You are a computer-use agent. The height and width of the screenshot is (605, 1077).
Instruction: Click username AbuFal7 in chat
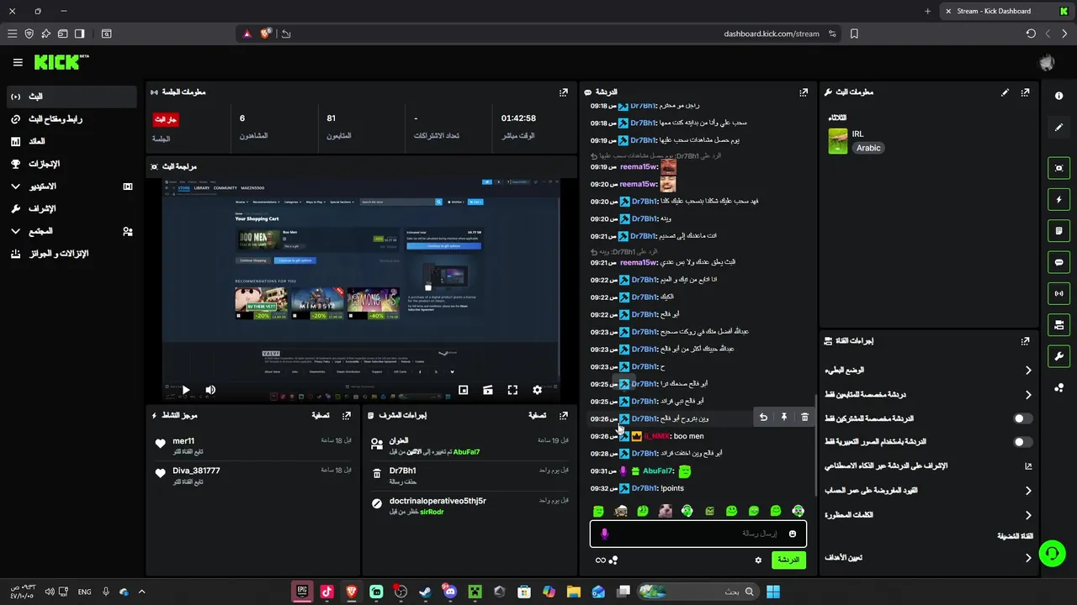(x=659, y=471)
